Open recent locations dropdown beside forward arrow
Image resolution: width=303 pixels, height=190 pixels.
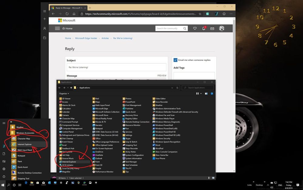click(68, 88)
